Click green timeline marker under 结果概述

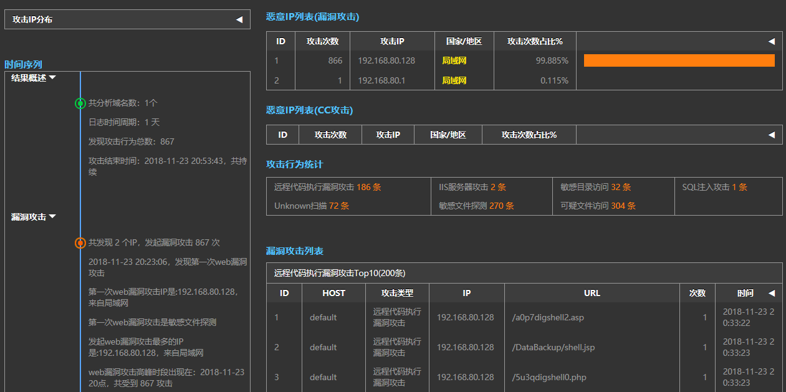80,103
